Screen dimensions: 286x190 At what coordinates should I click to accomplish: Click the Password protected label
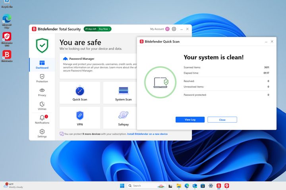click(195, 95)
